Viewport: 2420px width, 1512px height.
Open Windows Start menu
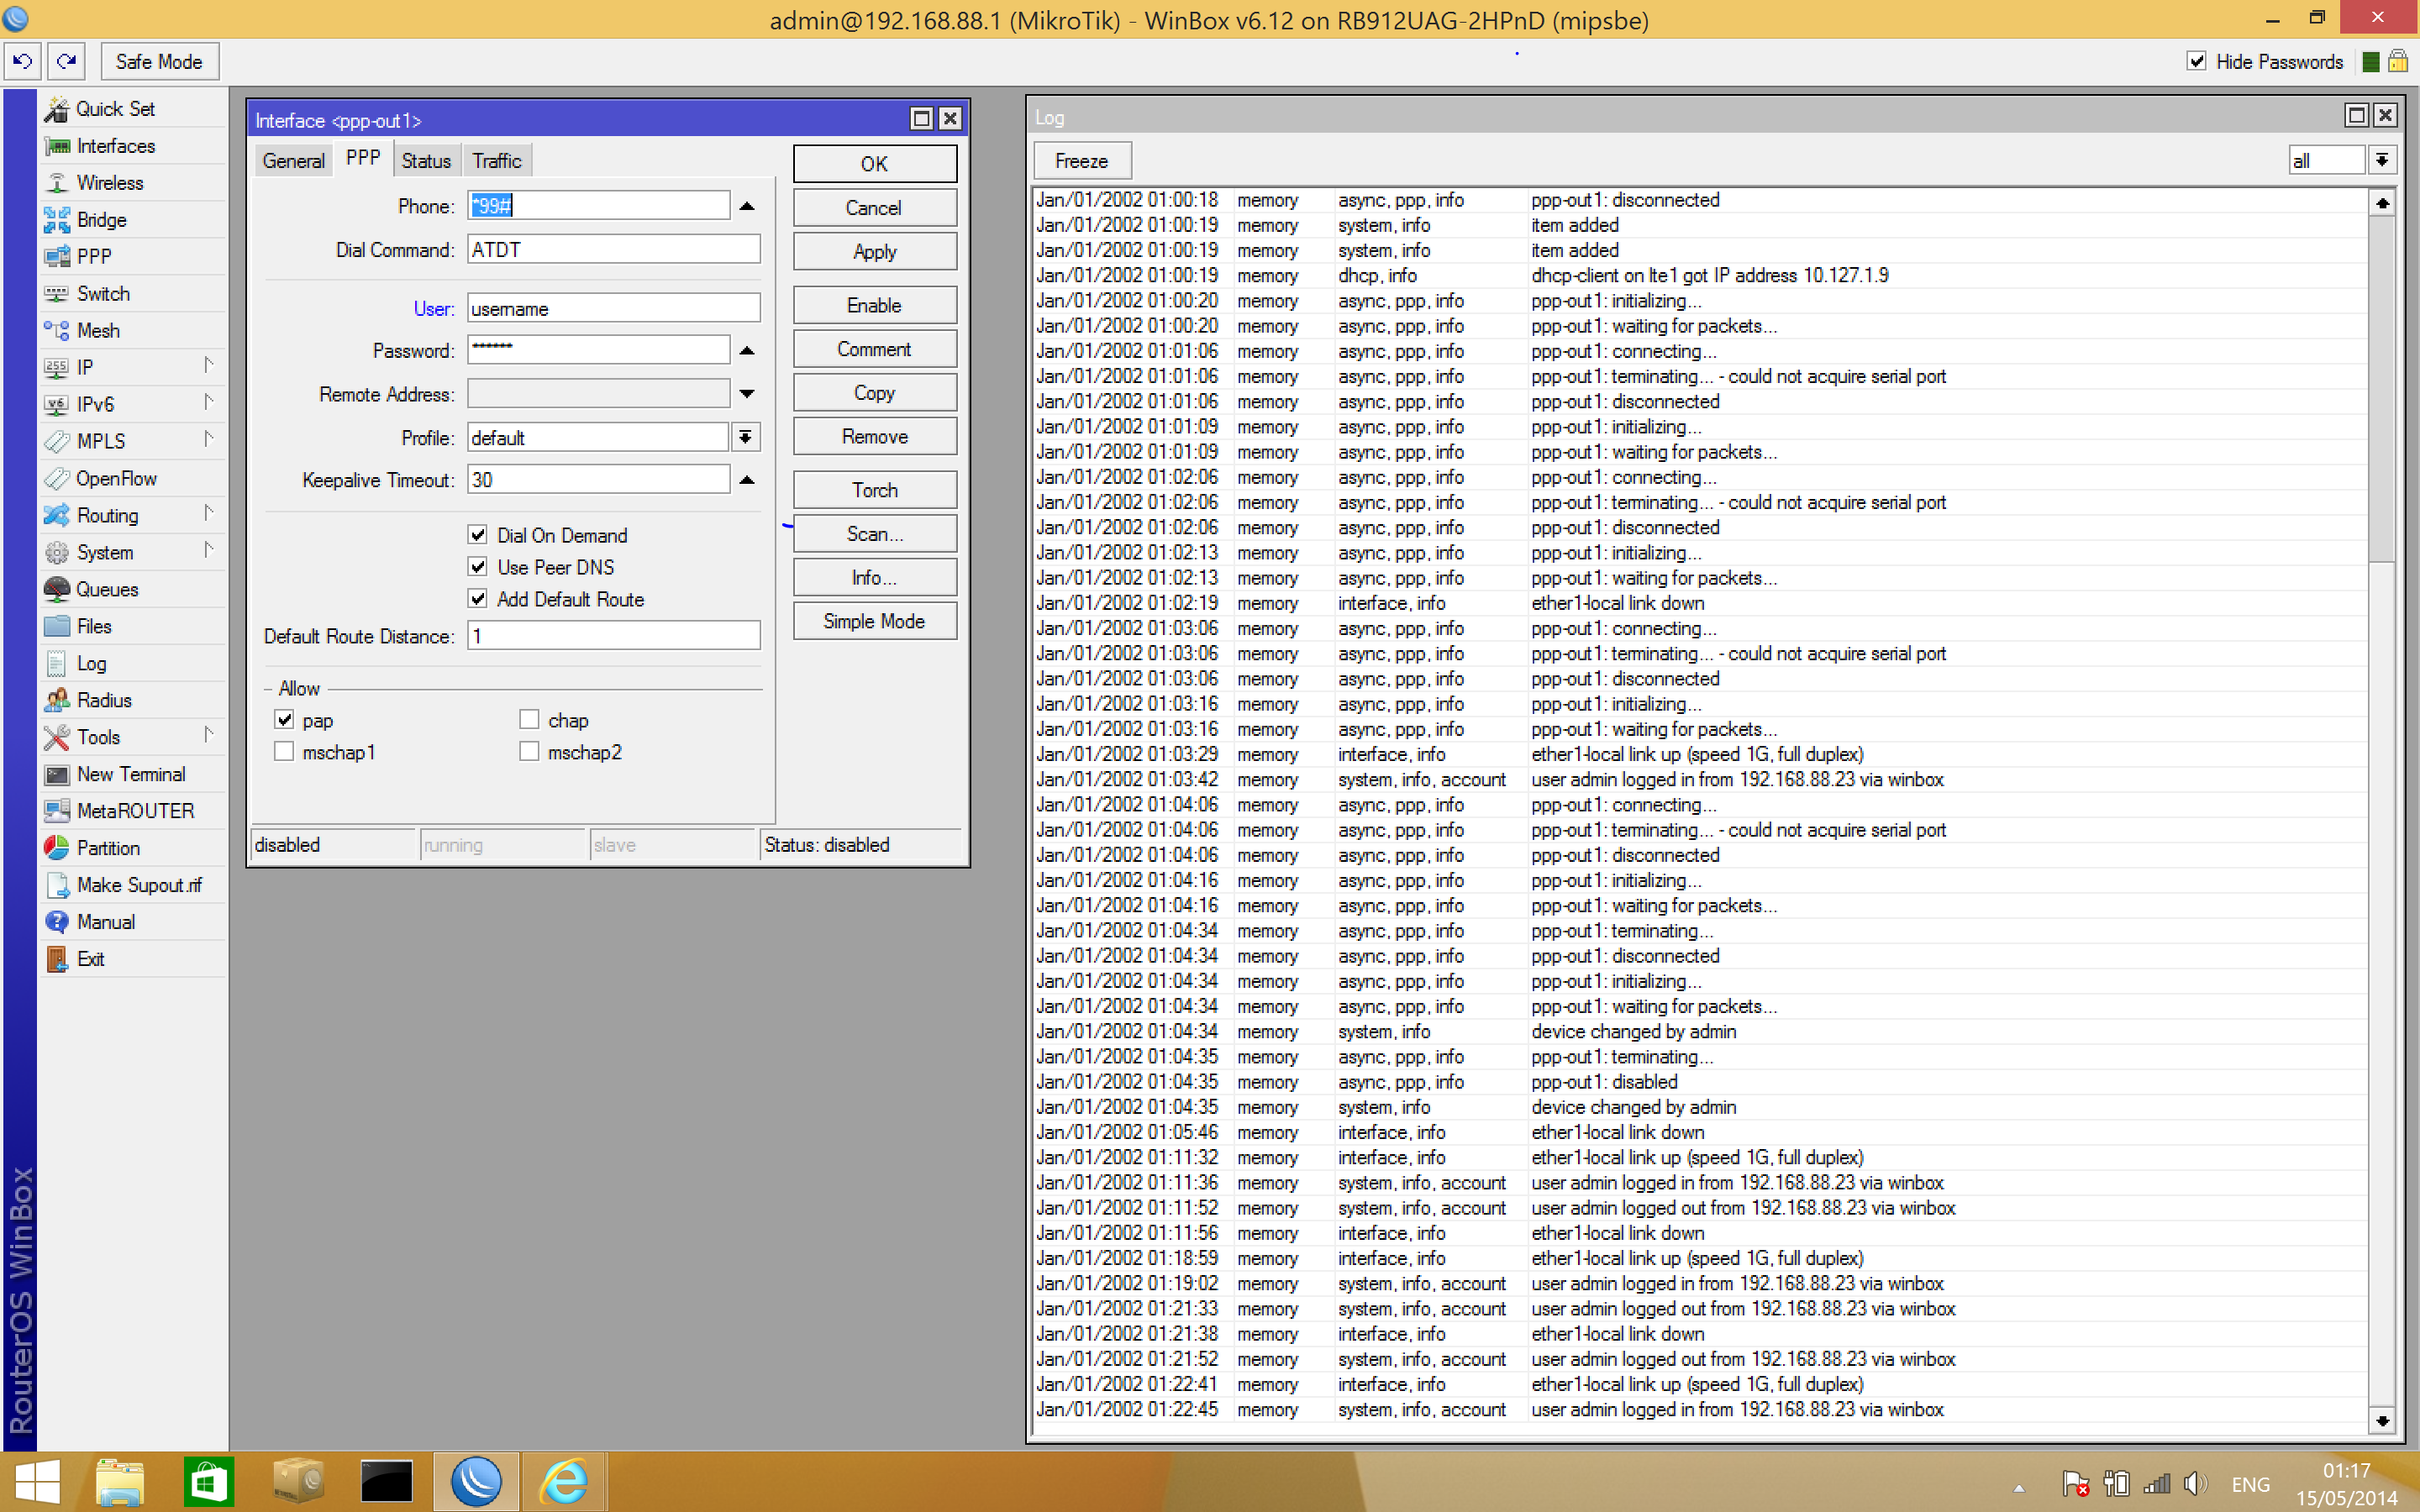pyautogui.click(x=38, y=1481)
